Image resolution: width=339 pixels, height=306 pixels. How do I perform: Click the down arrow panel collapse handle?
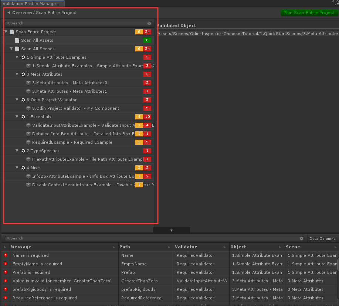[x=171, y=230]
